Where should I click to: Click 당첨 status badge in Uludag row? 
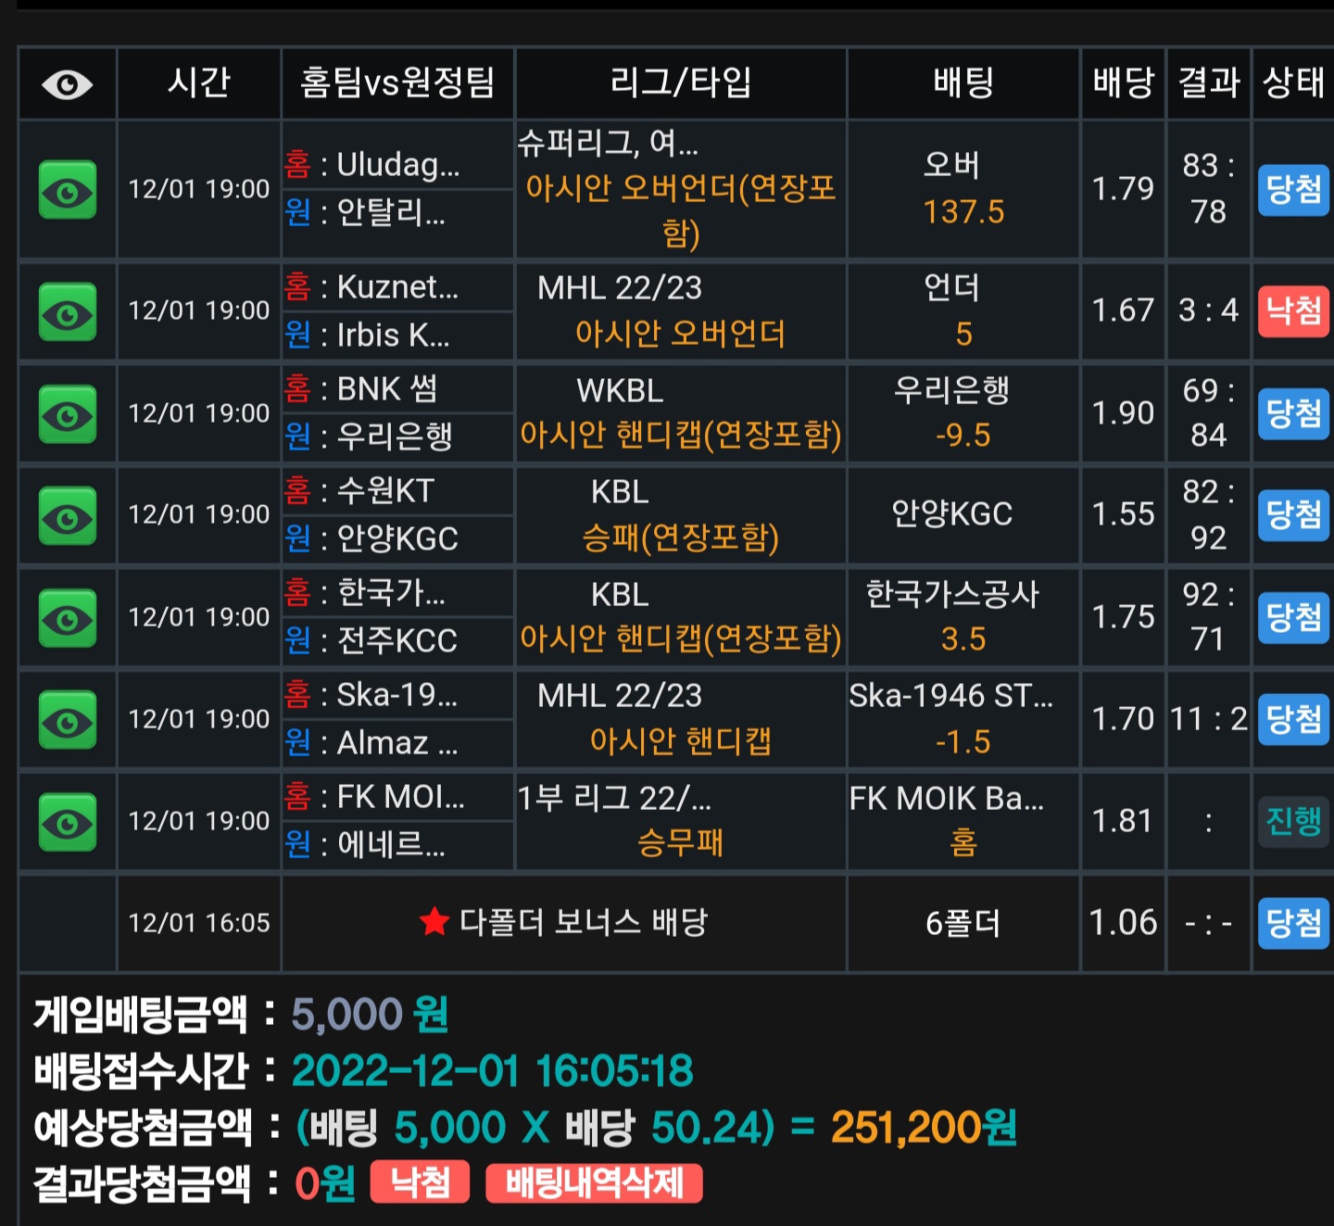tap(1293, 190)
